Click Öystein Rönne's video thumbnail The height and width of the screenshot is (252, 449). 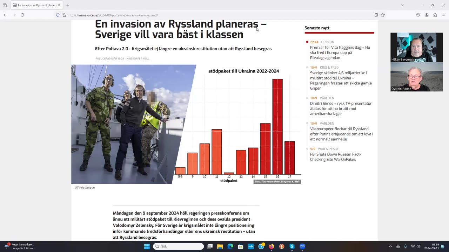click(x=417, y=77)
